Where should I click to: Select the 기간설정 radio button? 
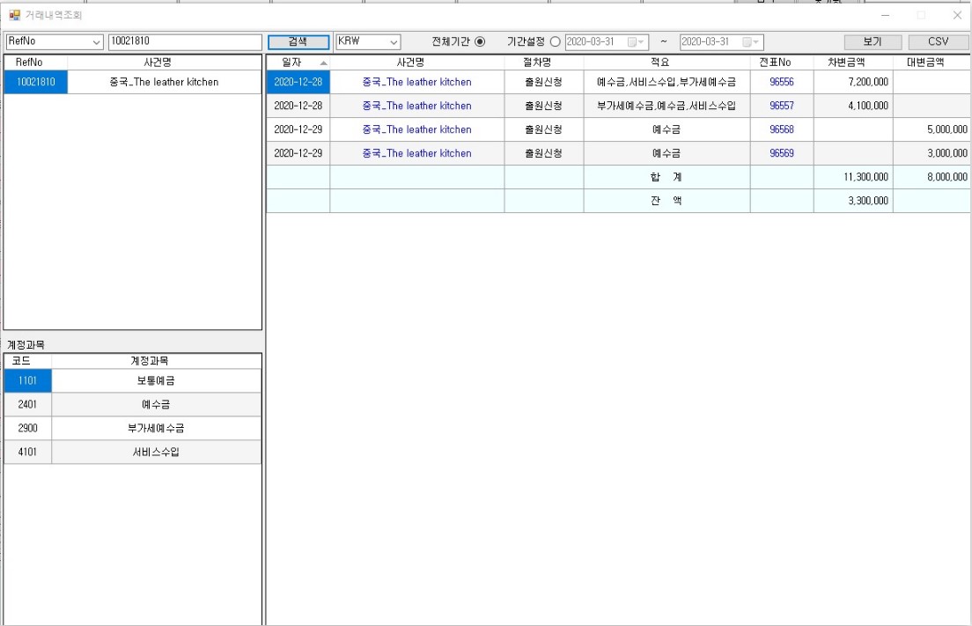pyautogui.click(x=555, y=41)
